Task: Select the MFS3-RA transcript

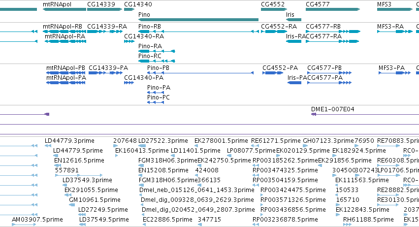Action: click(395, 32)
